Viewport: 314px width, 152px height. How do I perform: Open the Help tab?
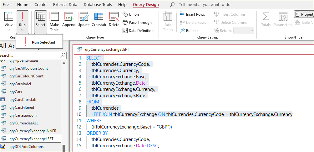coord(122,4)
